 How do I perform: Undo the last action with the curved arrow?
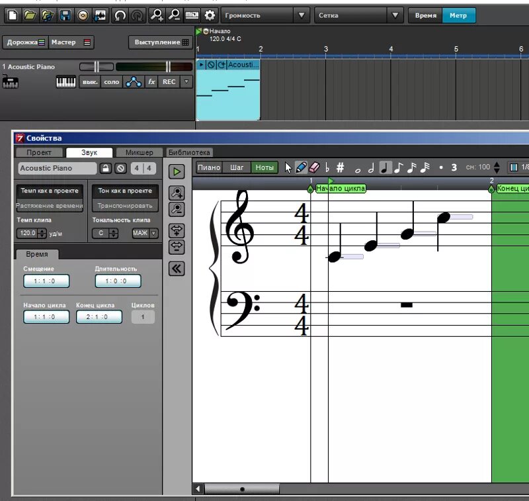point(120,15)
